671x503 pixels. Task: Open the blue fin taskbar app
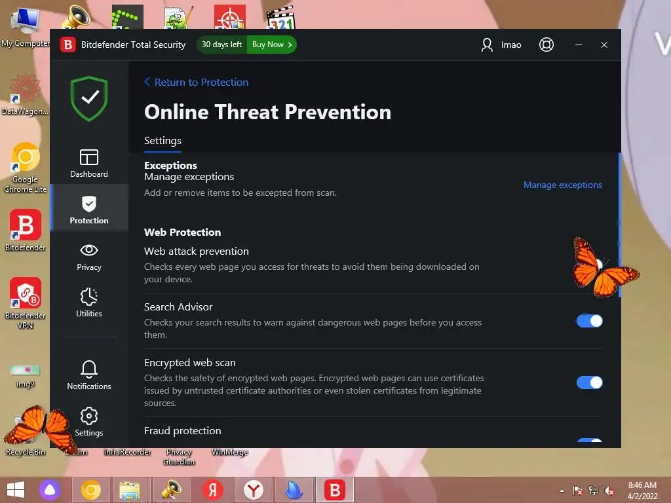[x=294, y=490]
